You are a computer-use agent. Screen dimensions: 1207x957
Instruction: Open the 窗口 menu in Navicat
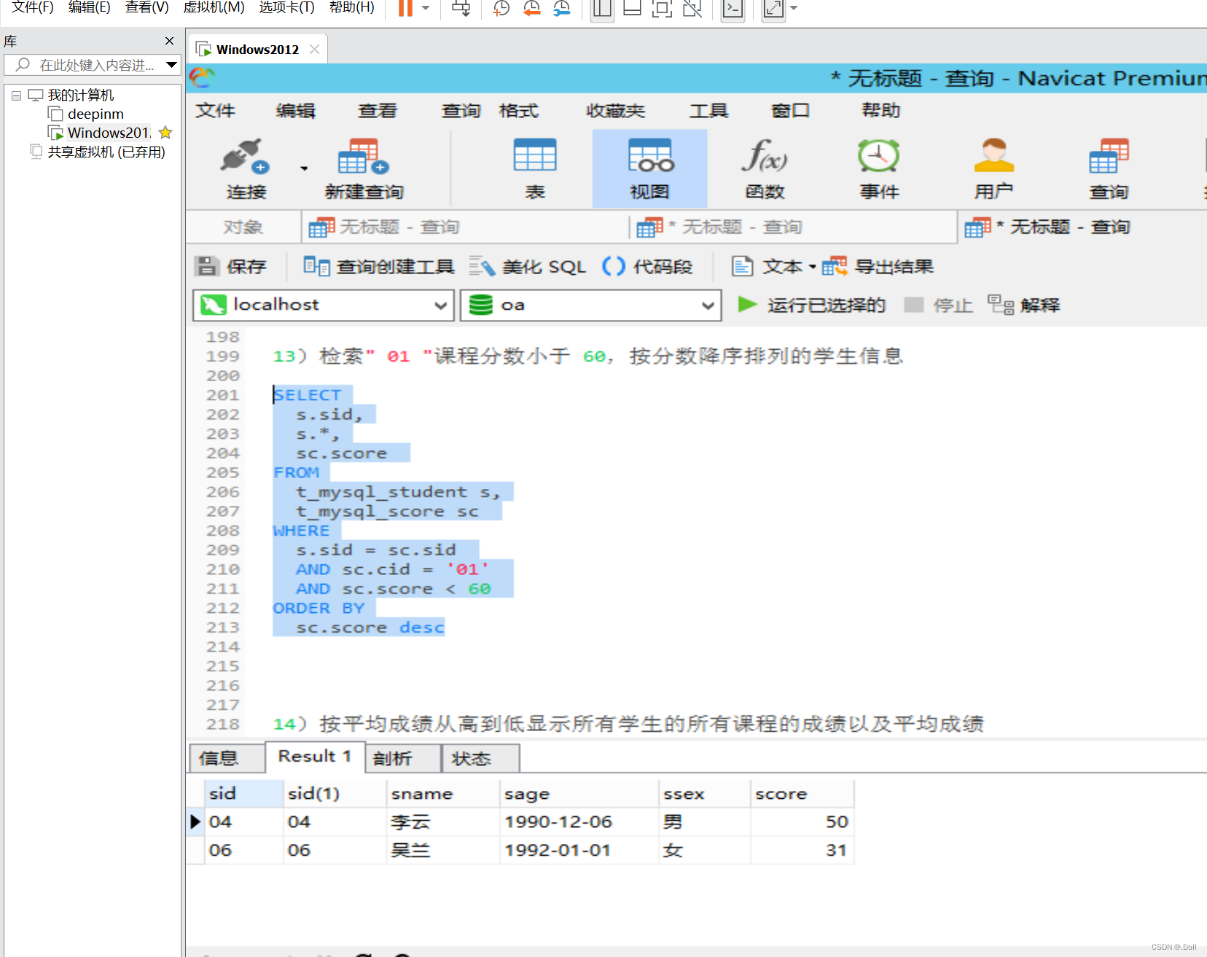[x=790, y=110]
